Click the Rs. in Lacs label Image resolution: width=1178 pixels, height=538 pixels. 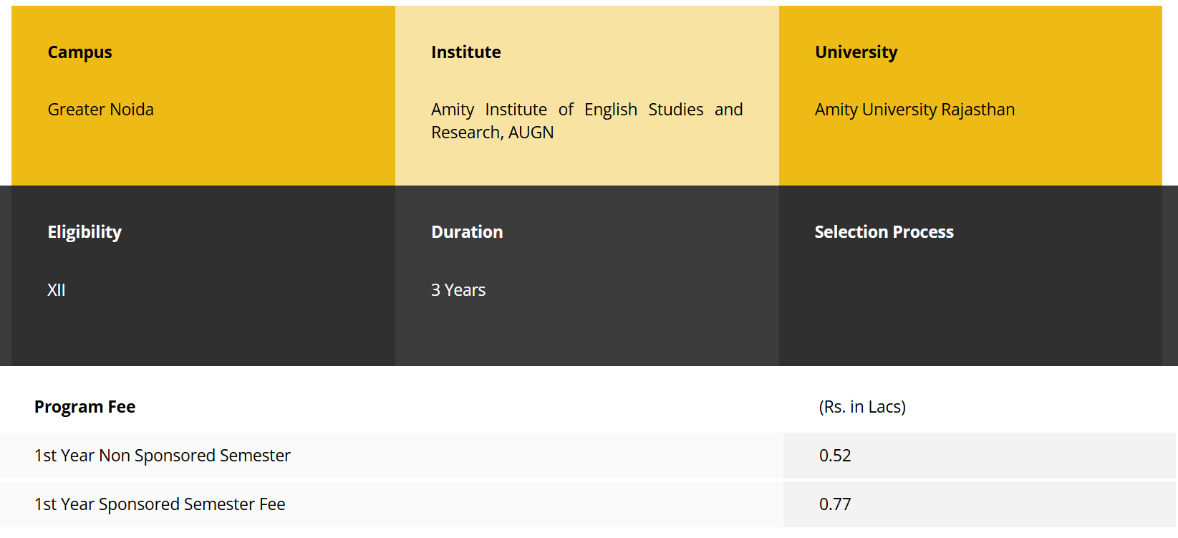pyautogui.click(x=862, y=407)
